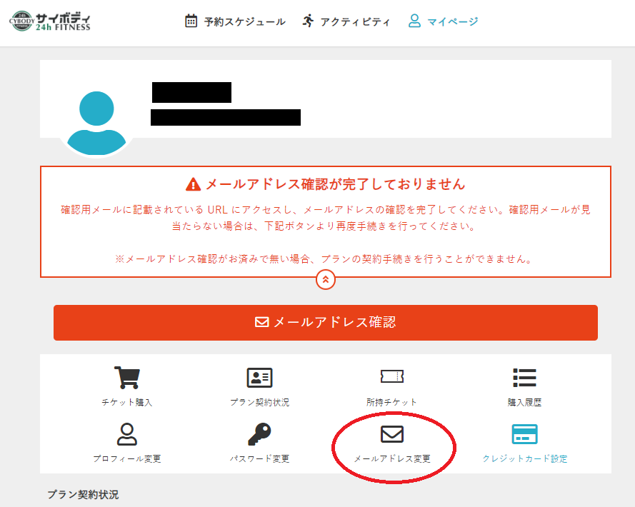The height and width of the screenshot is (507, 635).
Task: Collapse the warning box with chevron button
Action: 326,279
